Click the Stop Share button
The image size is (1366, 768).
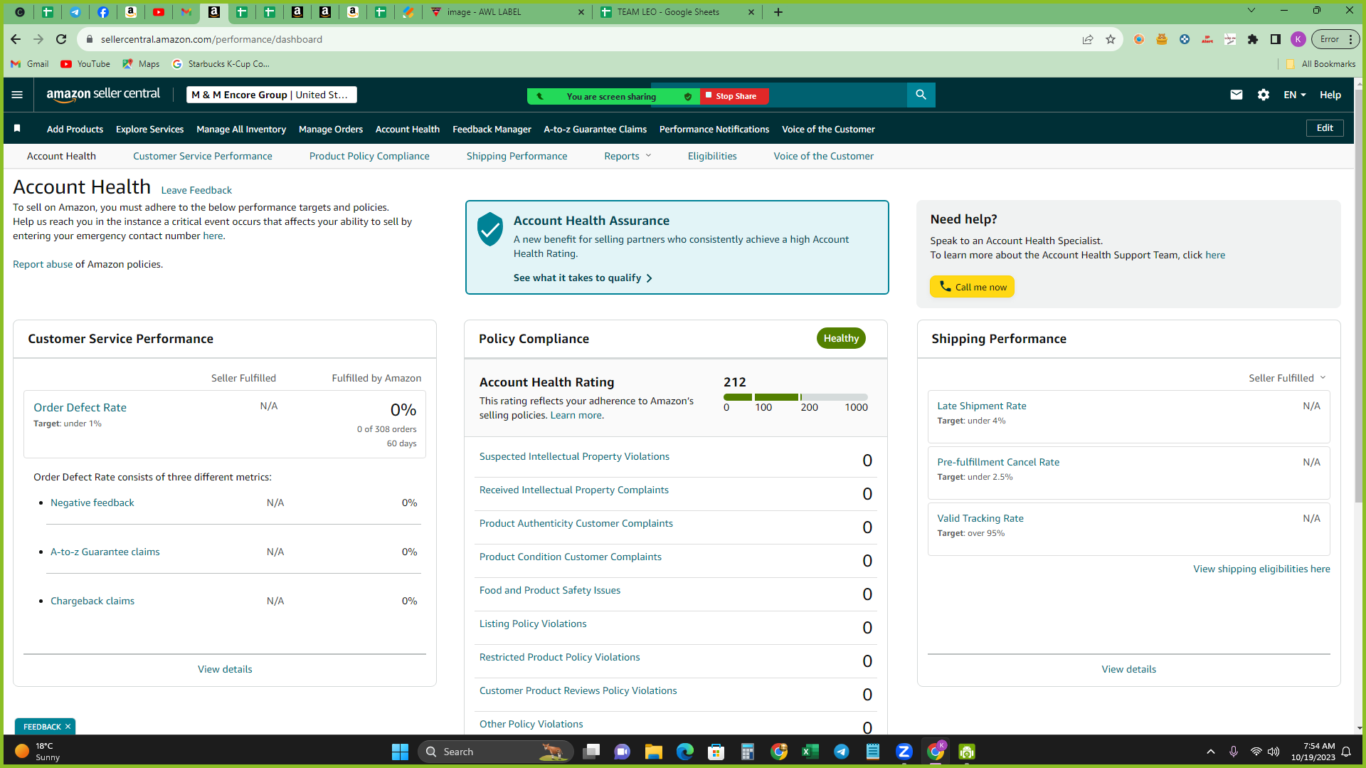click(735, 96)
